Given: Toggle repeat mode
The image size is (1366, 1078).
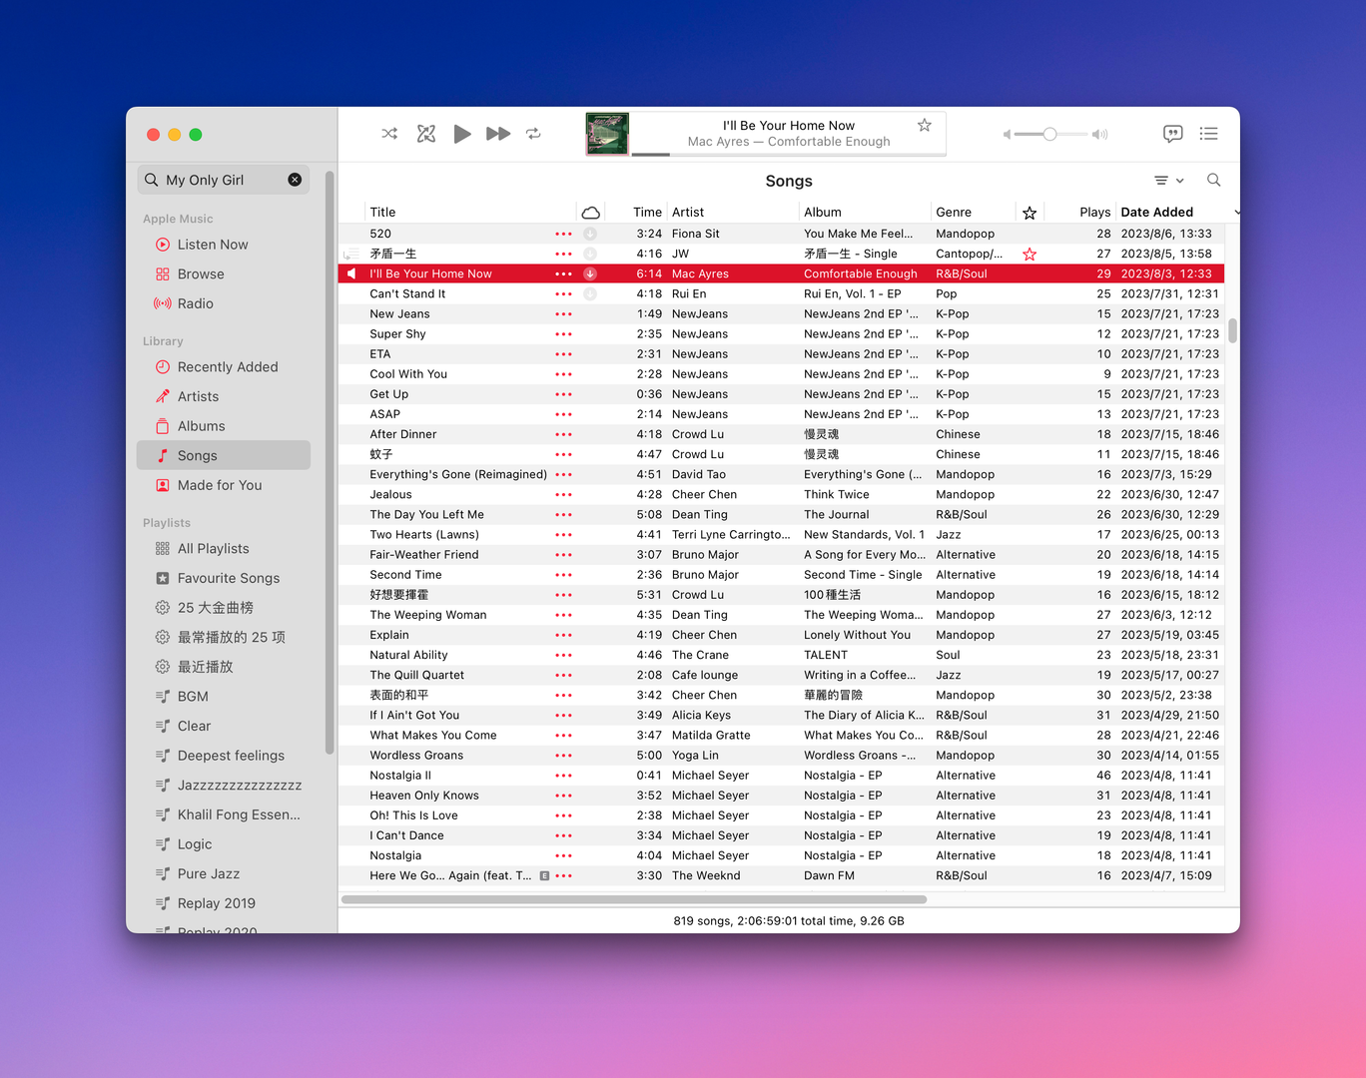Looking at the screenshot, I should point(533,134).
